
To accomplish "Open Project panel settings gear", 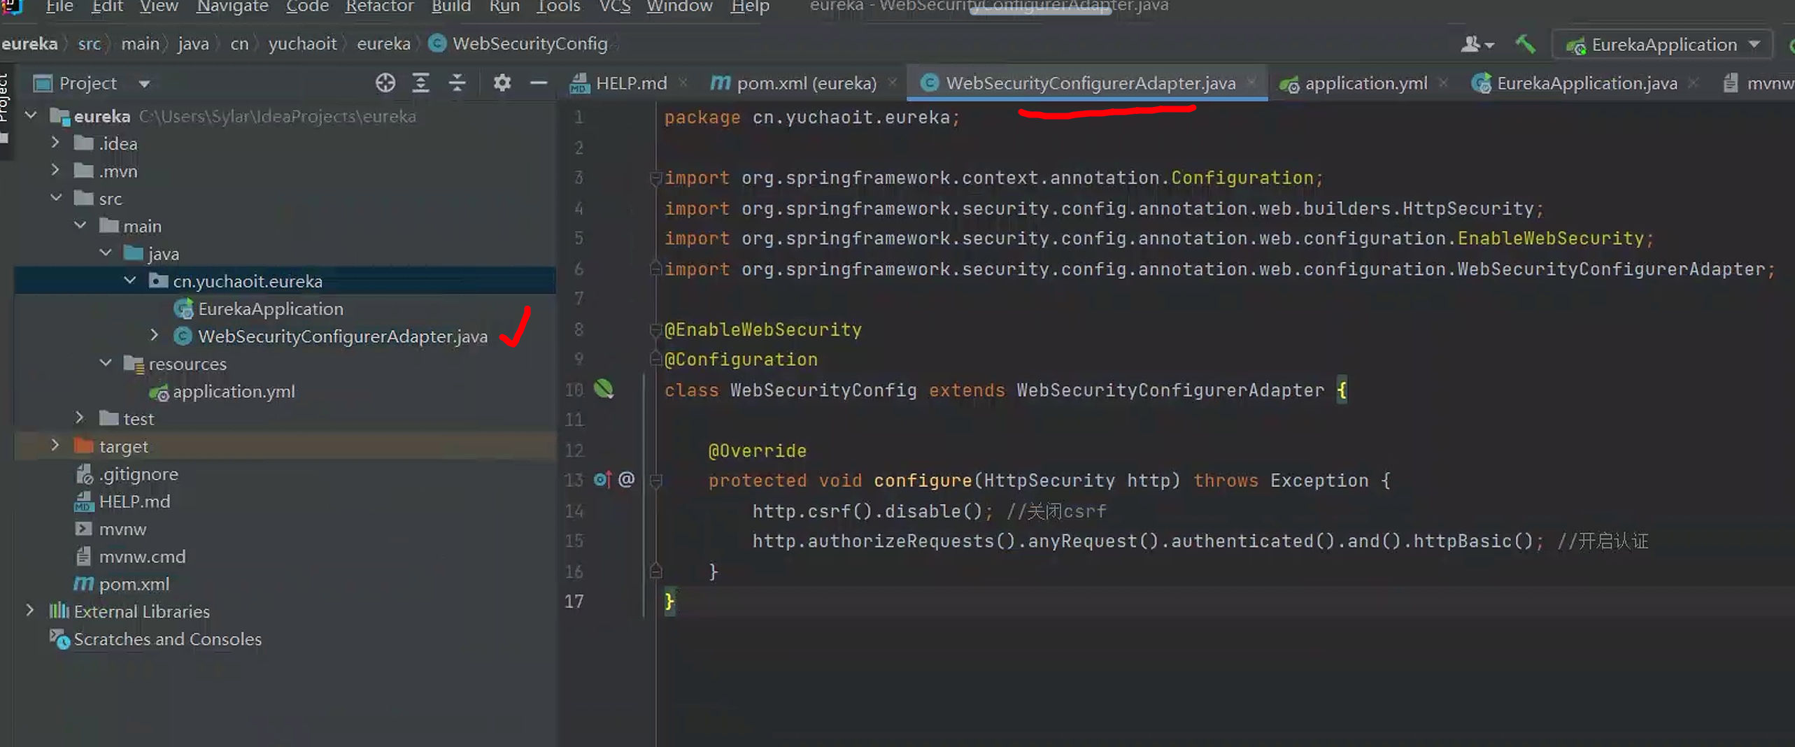I will (502, 83).
